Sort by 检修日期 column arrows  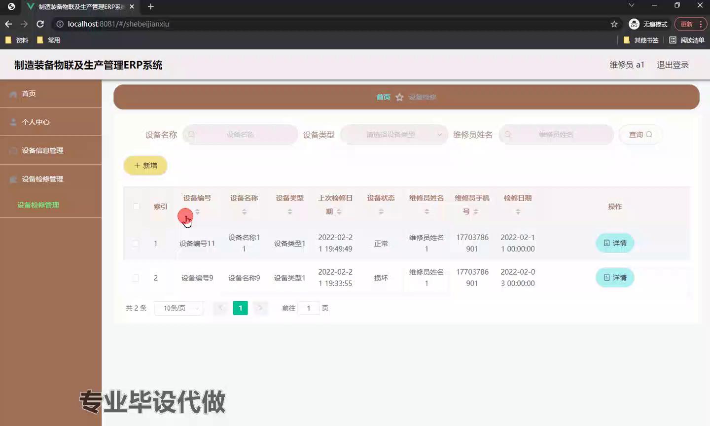(518, 212)
